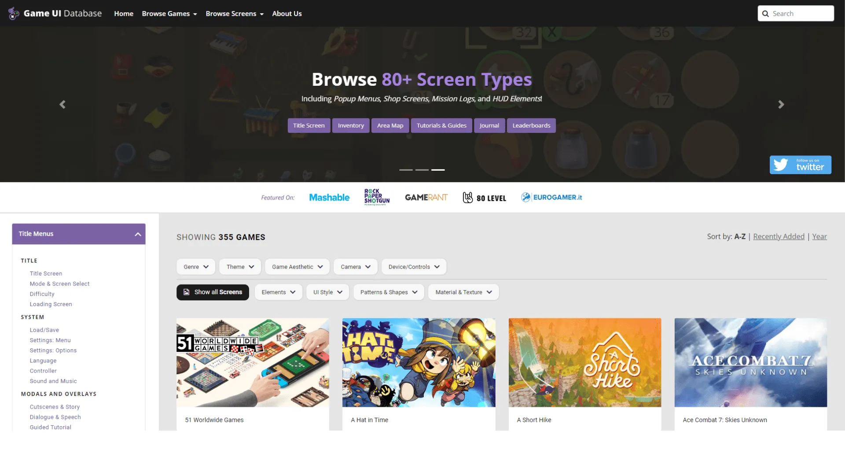Open the Home nav item
The height and width of the screenshot is (475, 845).
tap(124, 14)
